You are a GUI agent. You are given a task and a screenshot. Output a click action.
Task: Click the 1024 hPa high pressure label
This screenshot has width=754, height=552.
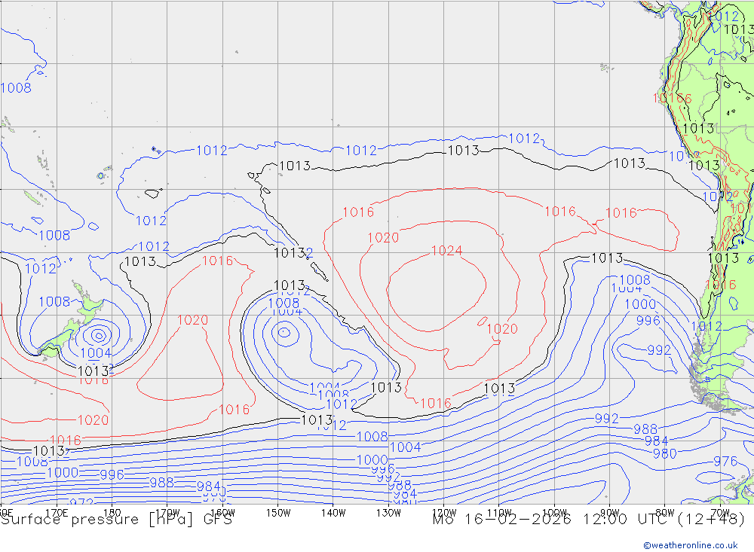point(446,251)
